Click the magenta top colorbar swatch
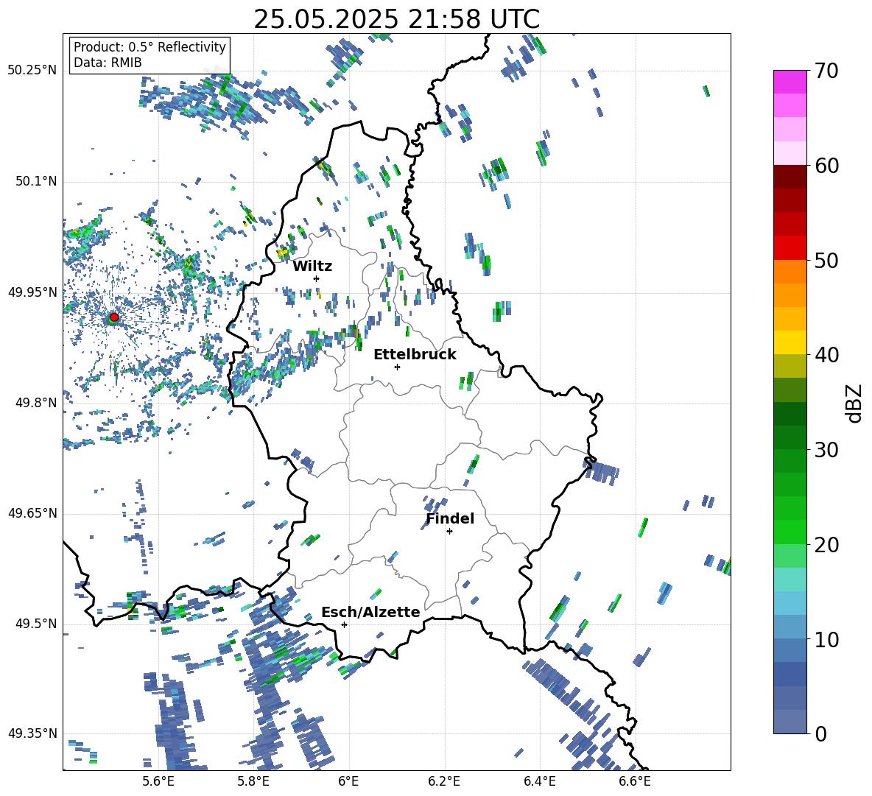 (790, 82)
